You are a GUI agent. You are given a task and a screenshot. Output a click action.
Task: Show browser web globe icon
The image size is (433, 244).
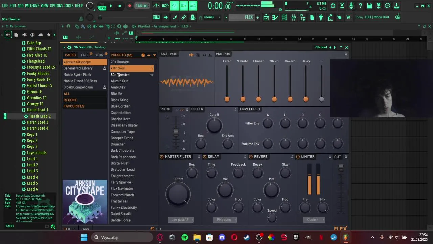(x=32, y=35)
